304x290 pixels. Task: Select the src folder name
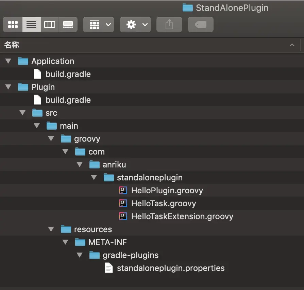[51, 113]
